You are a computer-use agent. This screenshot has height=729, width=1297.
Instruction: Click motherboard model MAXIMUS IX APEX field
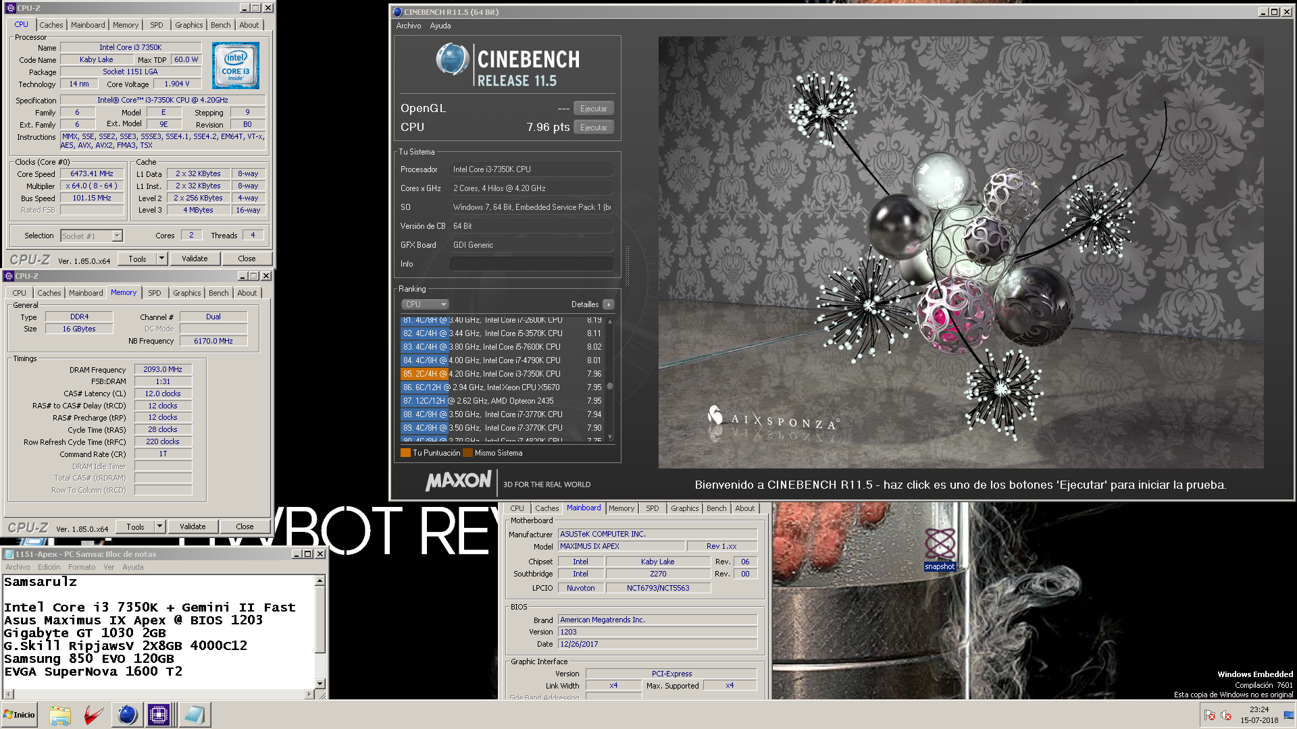click(621, 546)
